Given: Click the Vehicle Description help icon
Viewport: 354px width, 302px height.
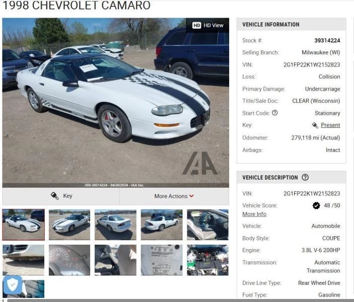Looking at the screenshot, I should (x=305, y=177).
